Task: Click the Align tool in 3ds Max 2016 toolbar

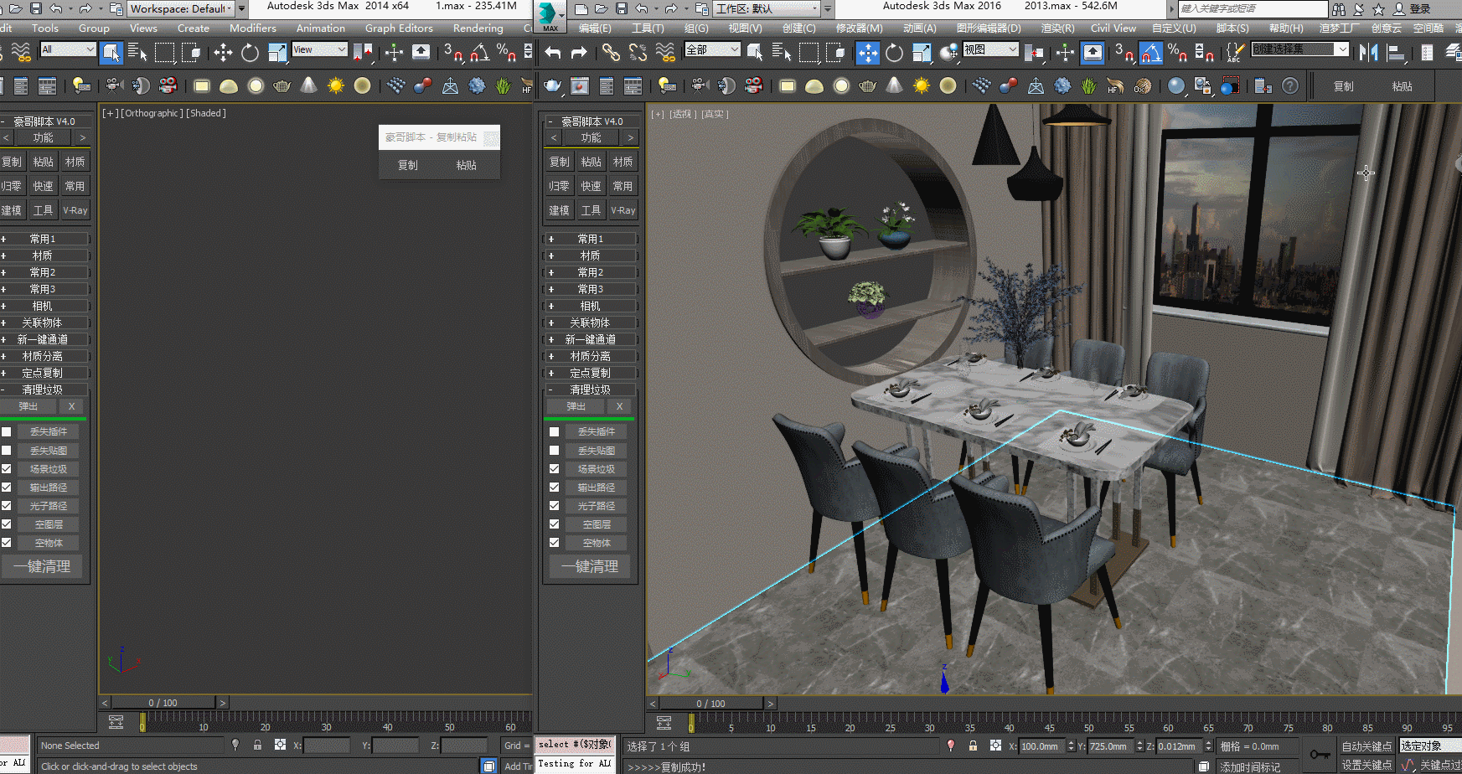Action: click(x=1396, y=53)
